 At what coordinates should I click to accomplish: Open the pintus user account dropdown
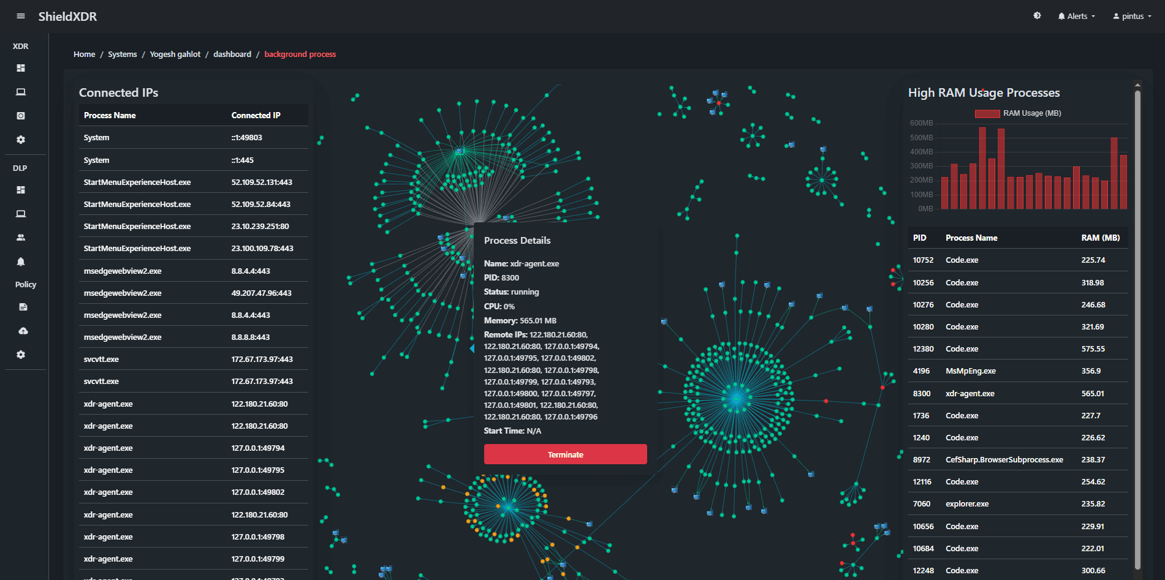click(x=1131, y=16)
